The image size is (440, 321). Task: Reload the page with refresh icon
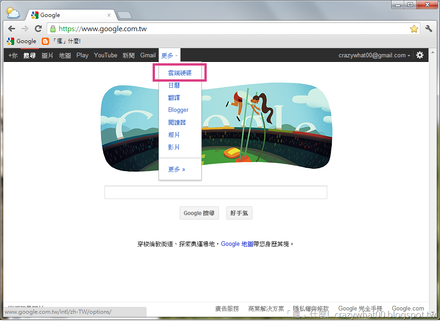click(38, 28)
